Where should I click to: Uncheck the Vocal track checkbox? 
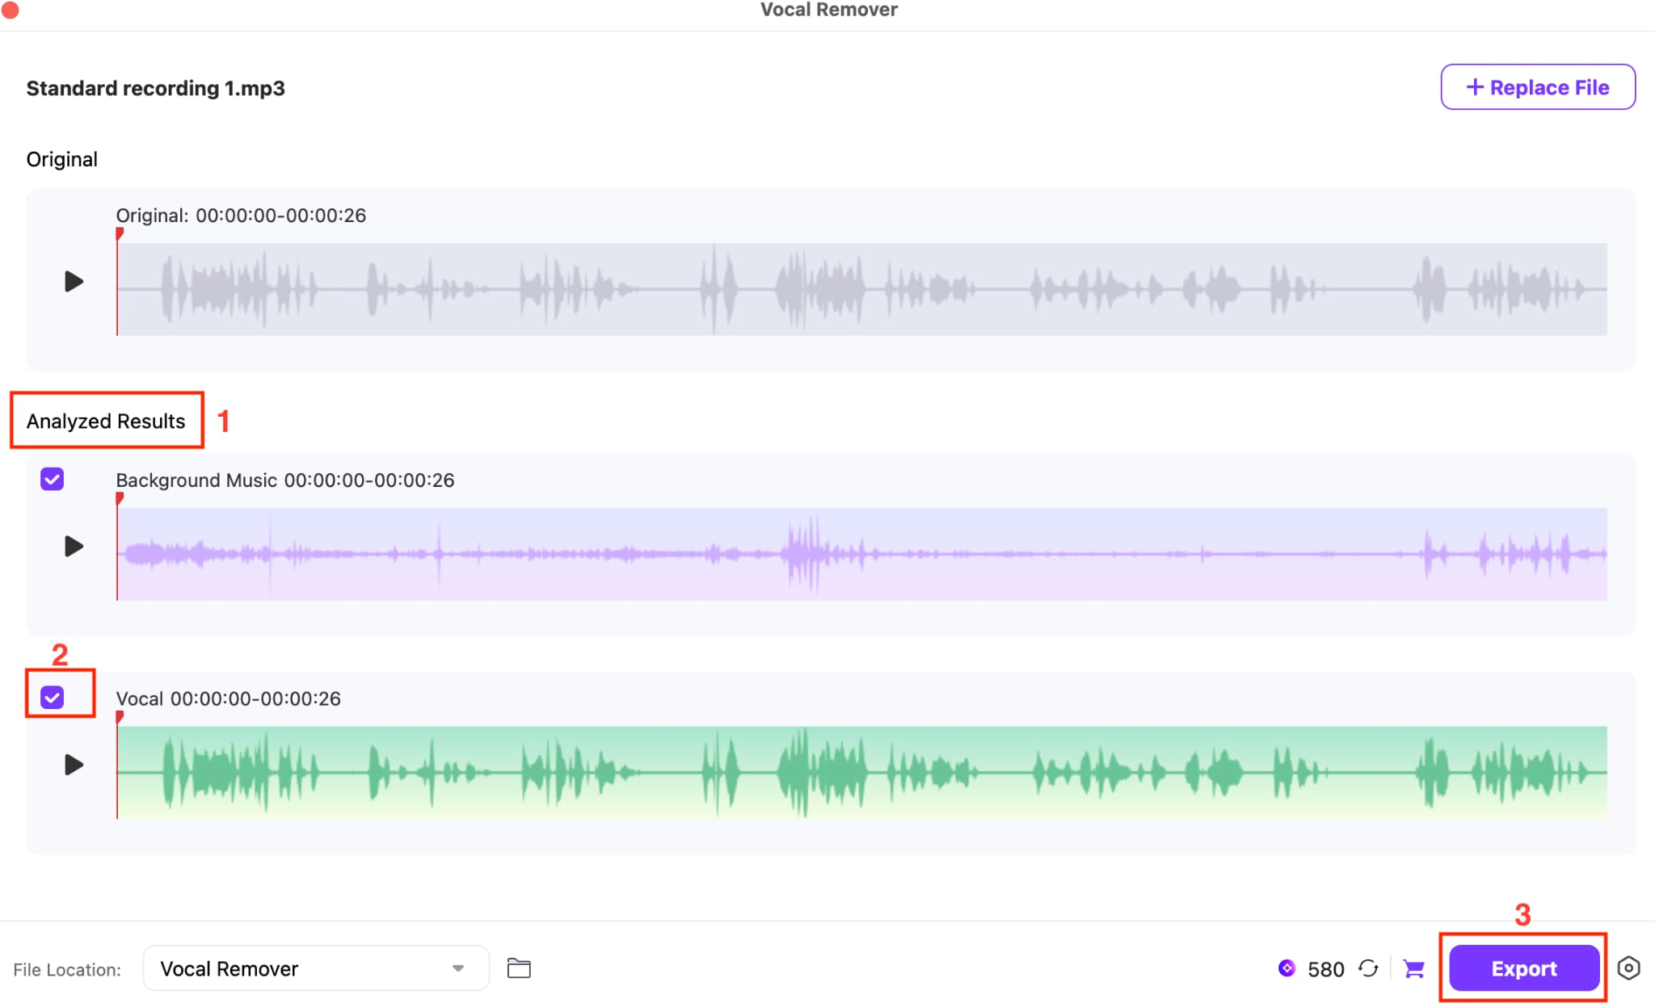pyautogui.click(x=53, y=698)
